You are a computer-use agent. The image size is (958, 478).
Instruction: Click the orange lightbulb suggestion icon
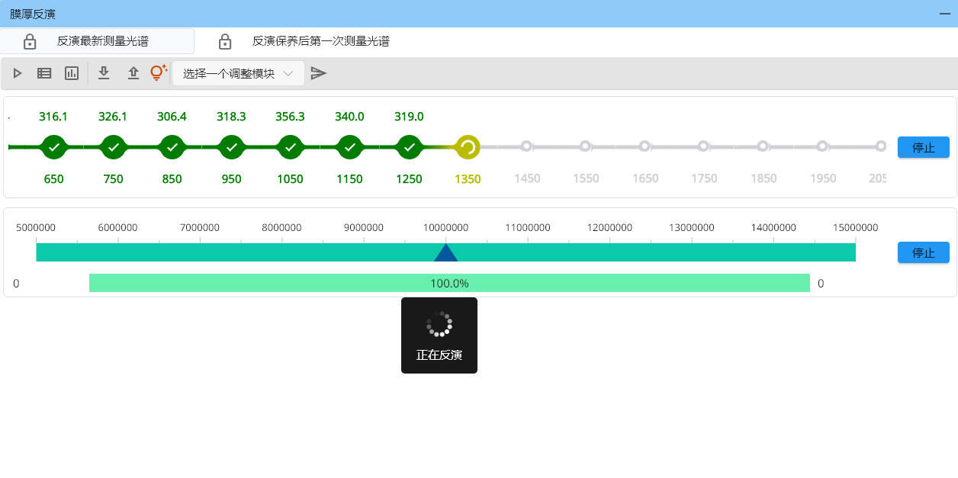[158, 72]
